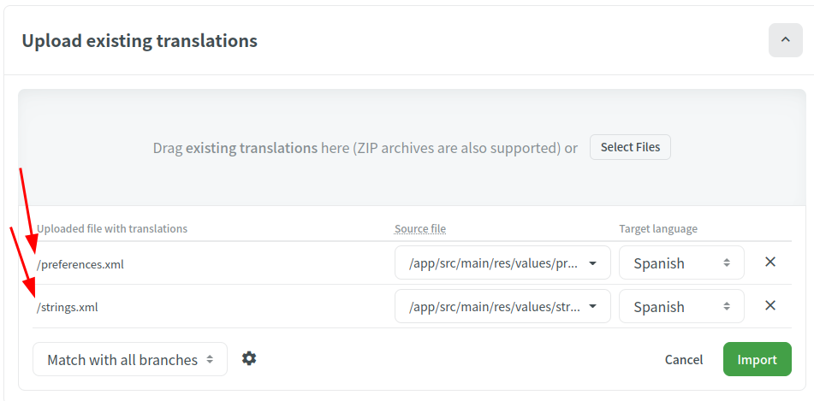Cancel the translation upload

tap(684, 359)
